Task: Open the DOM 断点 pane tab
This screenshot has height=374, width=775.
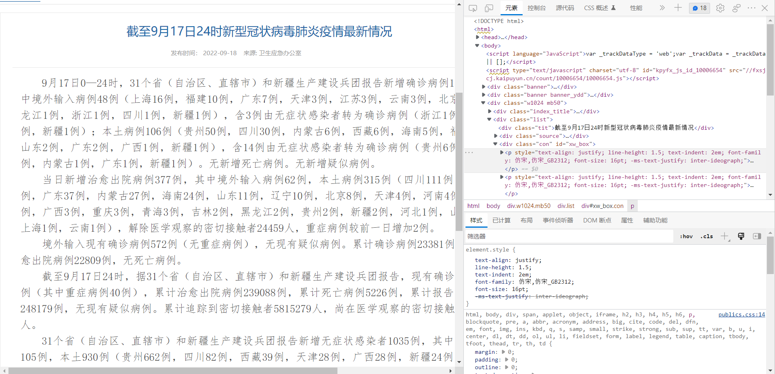Action: coord(597,220)
